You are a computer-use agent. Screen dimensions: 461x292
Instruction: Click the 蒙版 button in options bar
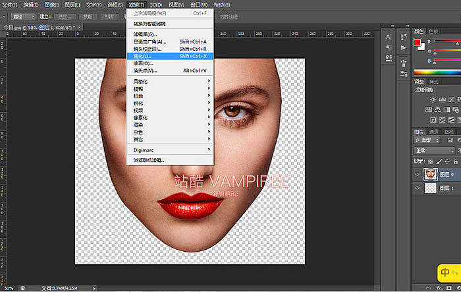point(87,16)
